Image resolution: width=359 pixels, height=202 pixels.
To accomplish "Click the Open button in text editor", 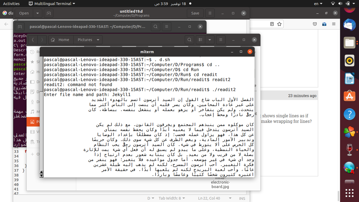I will (x=24, y=13).
